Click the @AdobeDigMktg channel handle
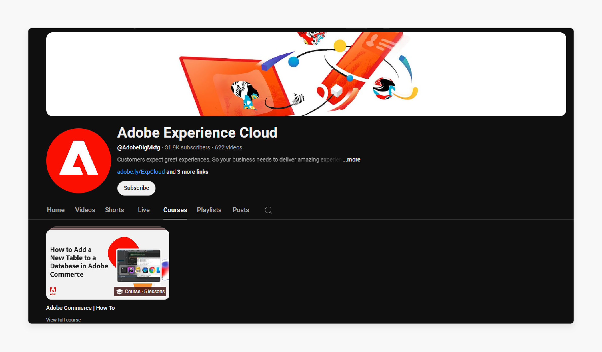The height and width of the screenshot is (352, 602). (x=139, y=147)
